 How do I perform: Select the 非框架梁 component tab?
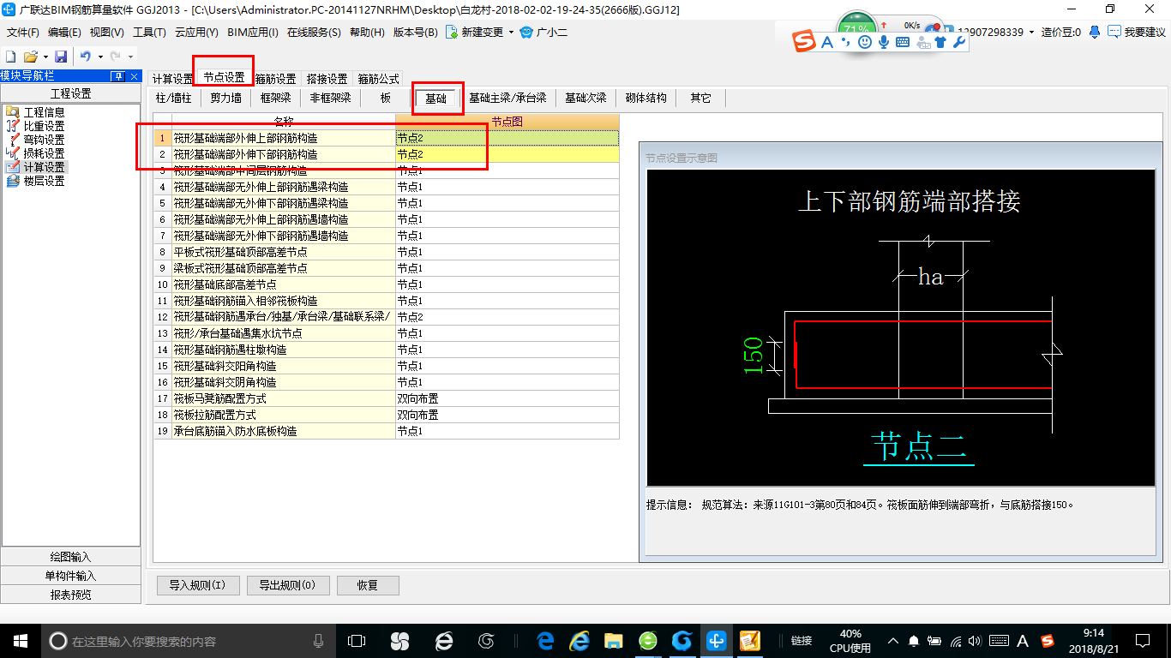[330, 98]
